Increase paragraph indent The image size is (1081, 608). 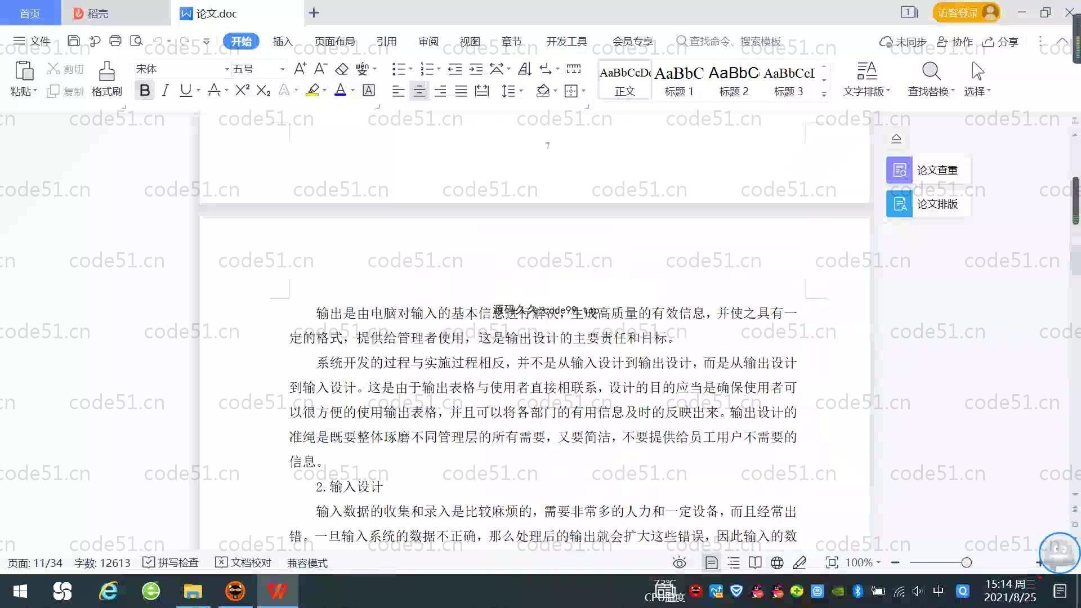click(x=476, y=69)
